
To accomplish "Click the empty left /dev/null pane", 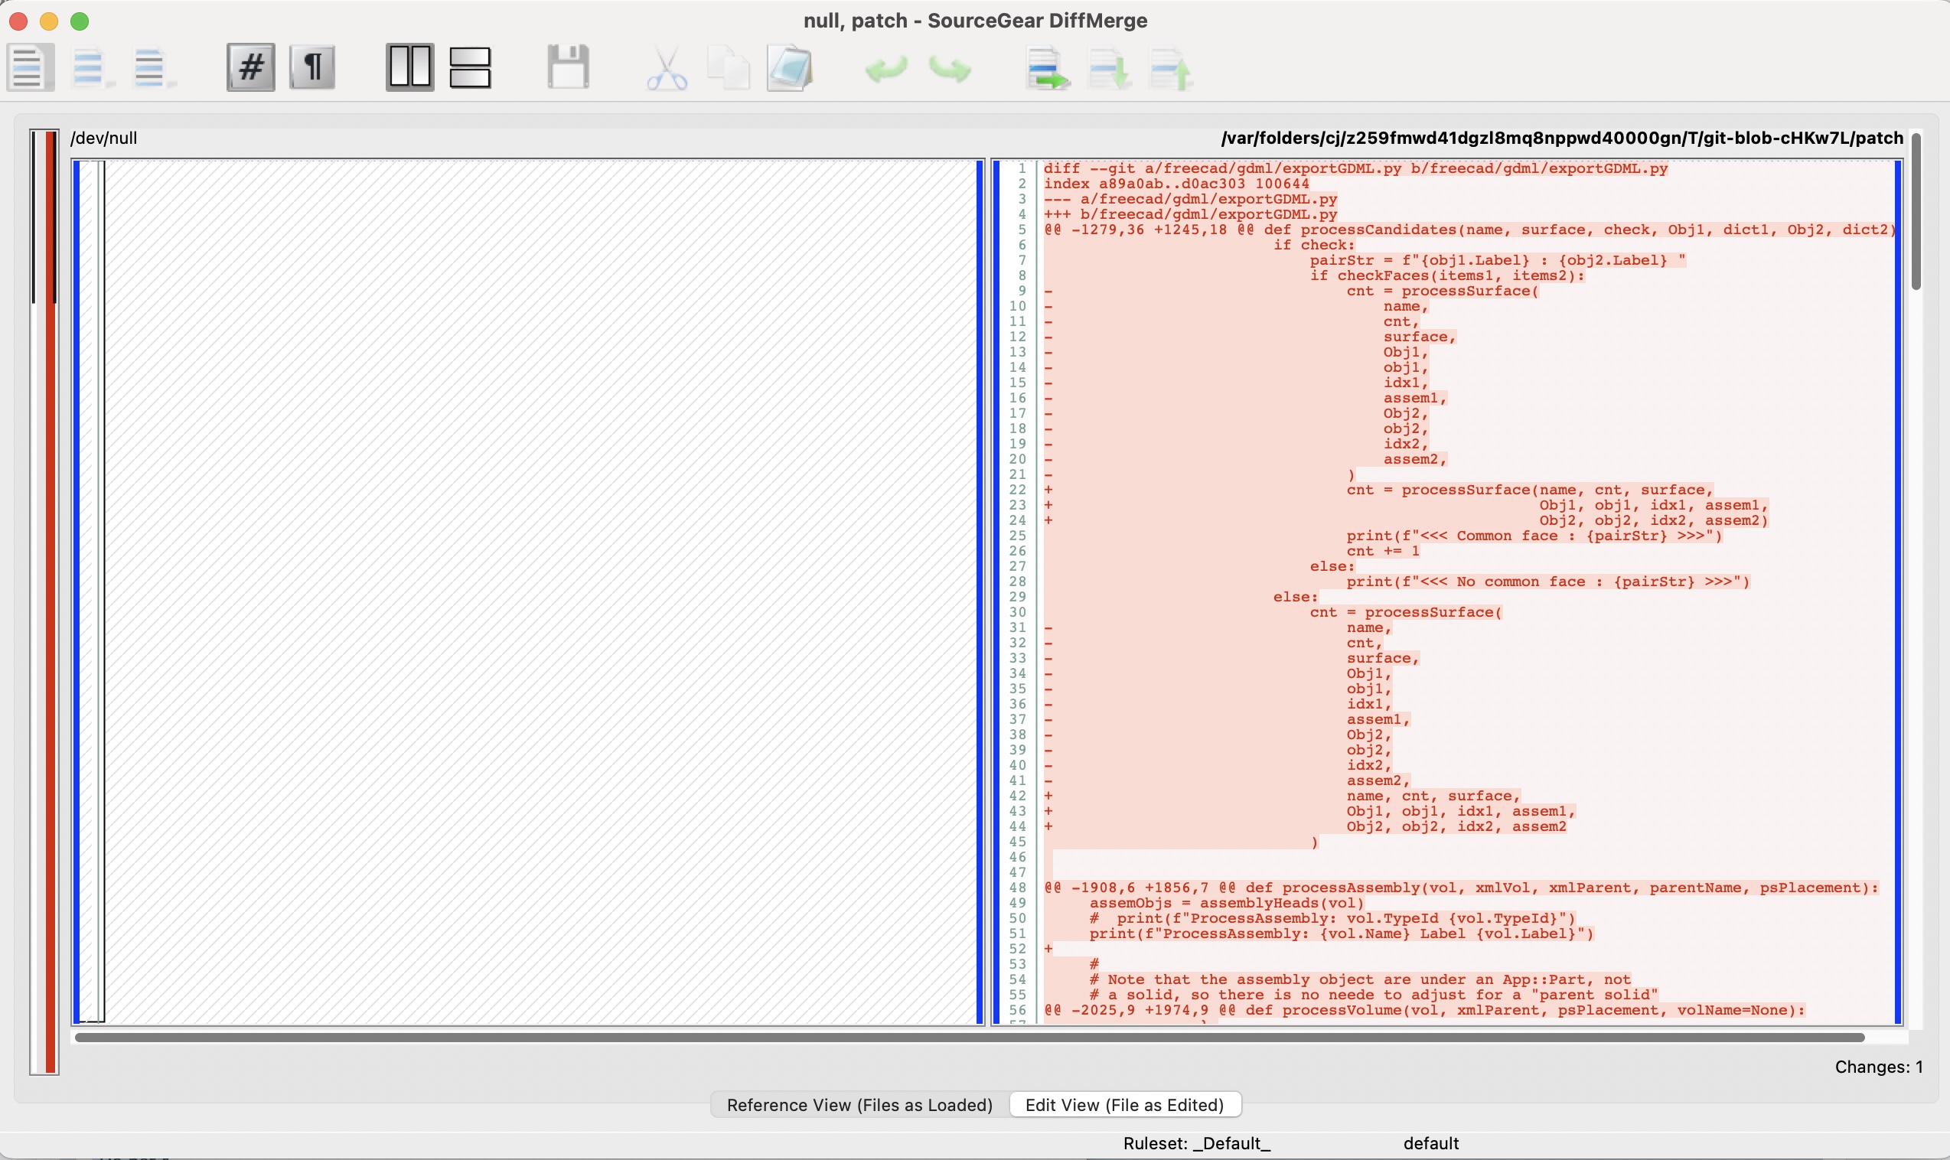I will click(x=540, y=591).
